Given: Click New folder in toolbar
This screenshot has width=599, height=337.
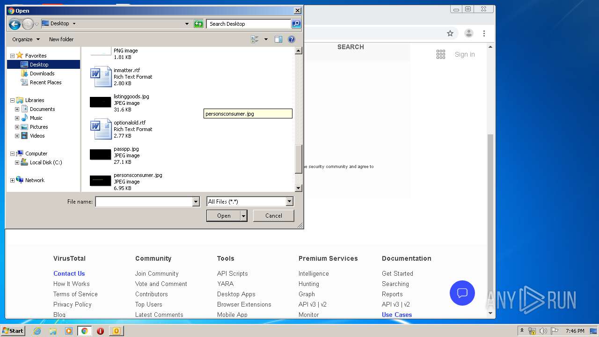Looking at the screenshot, I should tap(61, 39).
